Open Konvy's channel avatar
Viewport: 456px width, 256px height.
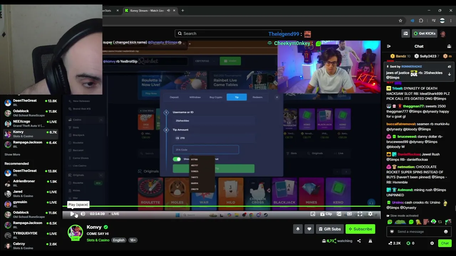click(75, 232)
